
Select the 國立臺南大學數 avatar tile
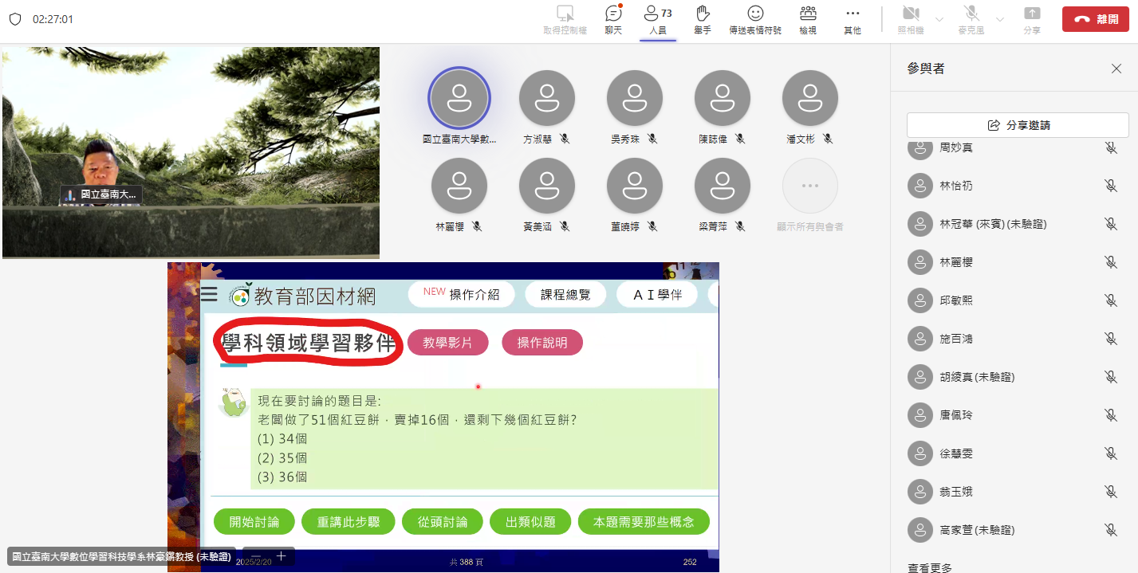[x=459, y=98]
